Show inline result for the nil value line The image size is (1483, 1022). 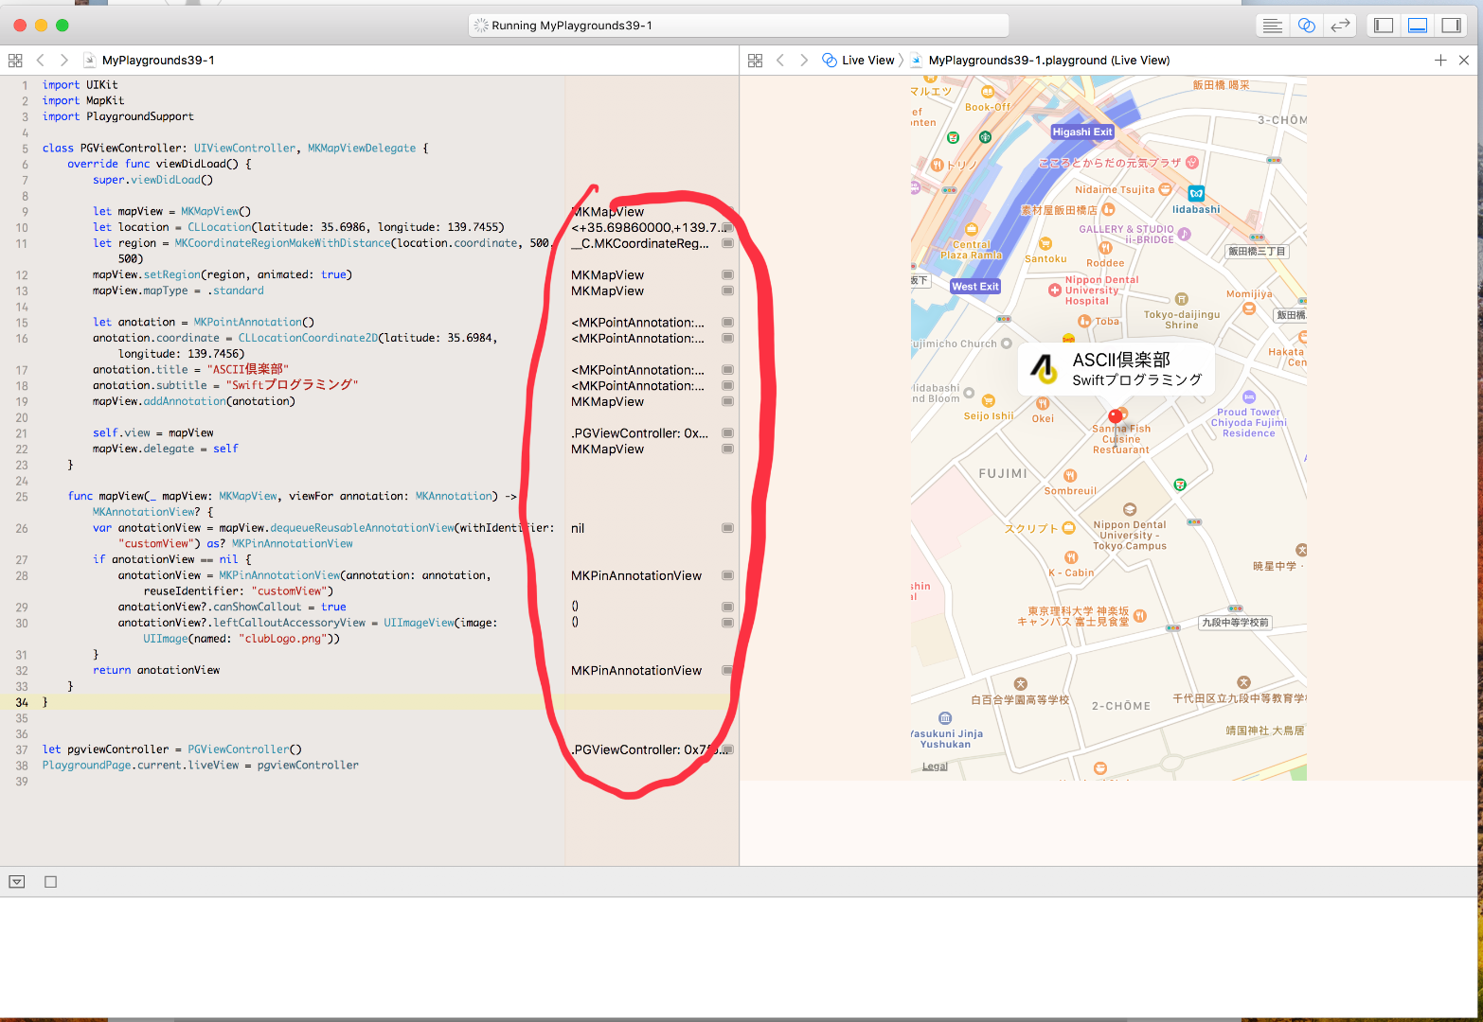727,528
